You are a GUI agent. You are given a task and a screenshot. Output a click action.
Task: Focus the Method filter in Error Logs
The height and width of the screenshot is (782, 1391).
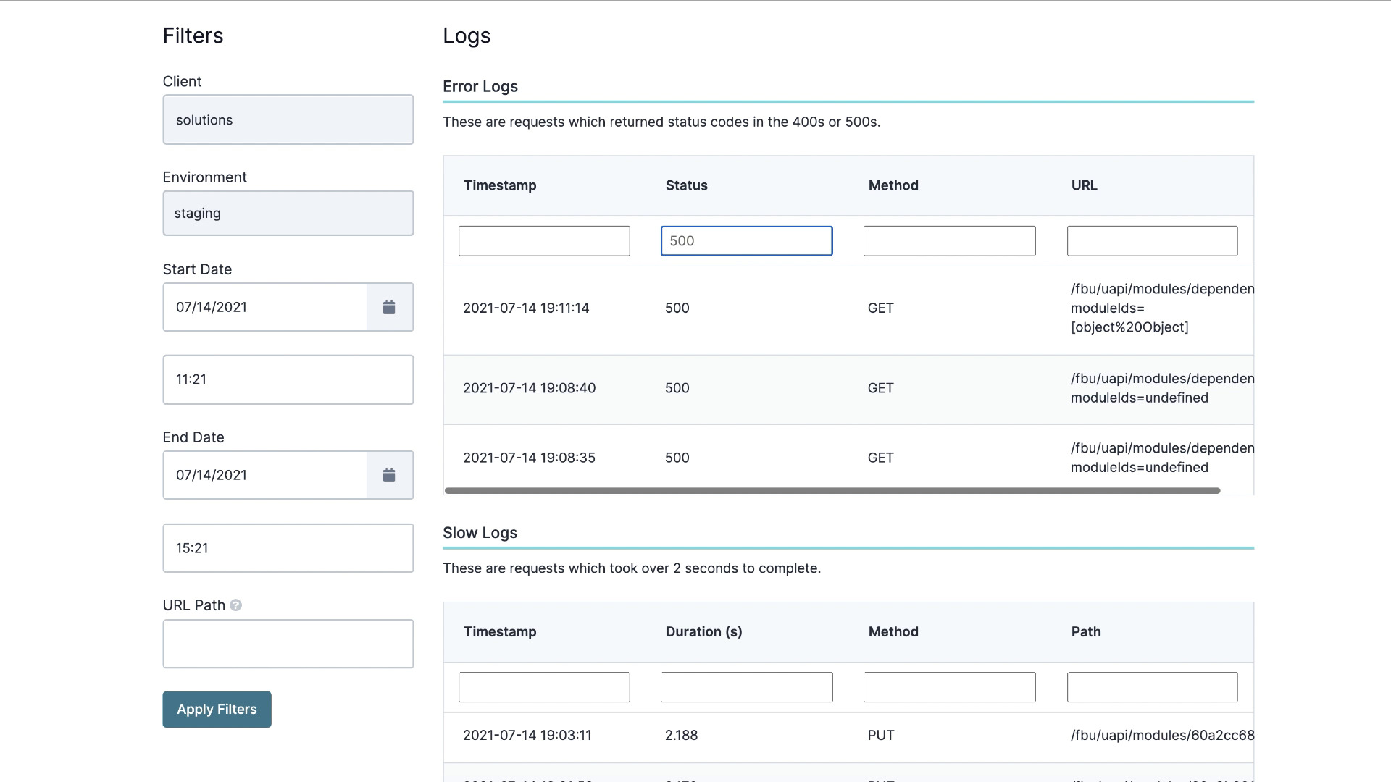pyautogui.click(x=949, y=240)
